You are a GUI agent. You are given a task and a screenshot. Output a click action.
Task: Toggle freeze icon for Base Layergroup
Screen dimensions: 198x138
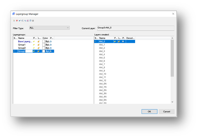pyautogui.click(x=34, y=41)
